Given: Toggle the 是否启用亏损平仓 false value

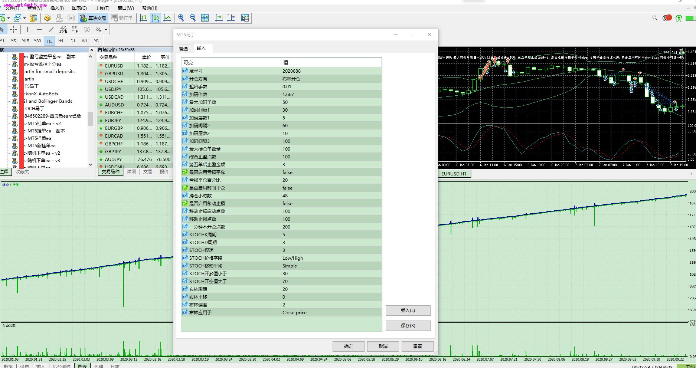Looking at the screenshot, I should pos(331,172).
